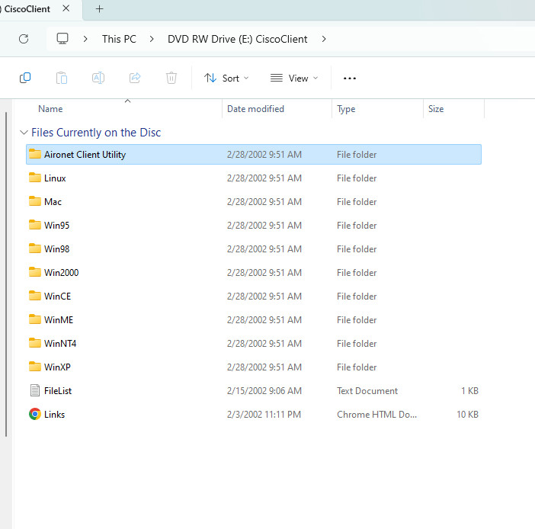Select the WinXP folder

254,367
